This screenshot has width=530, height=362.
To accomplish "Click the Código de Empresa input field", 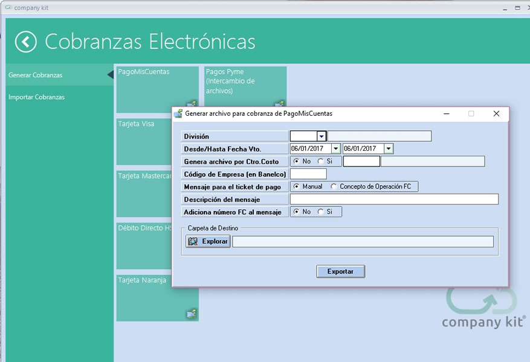I will point(308,174).
